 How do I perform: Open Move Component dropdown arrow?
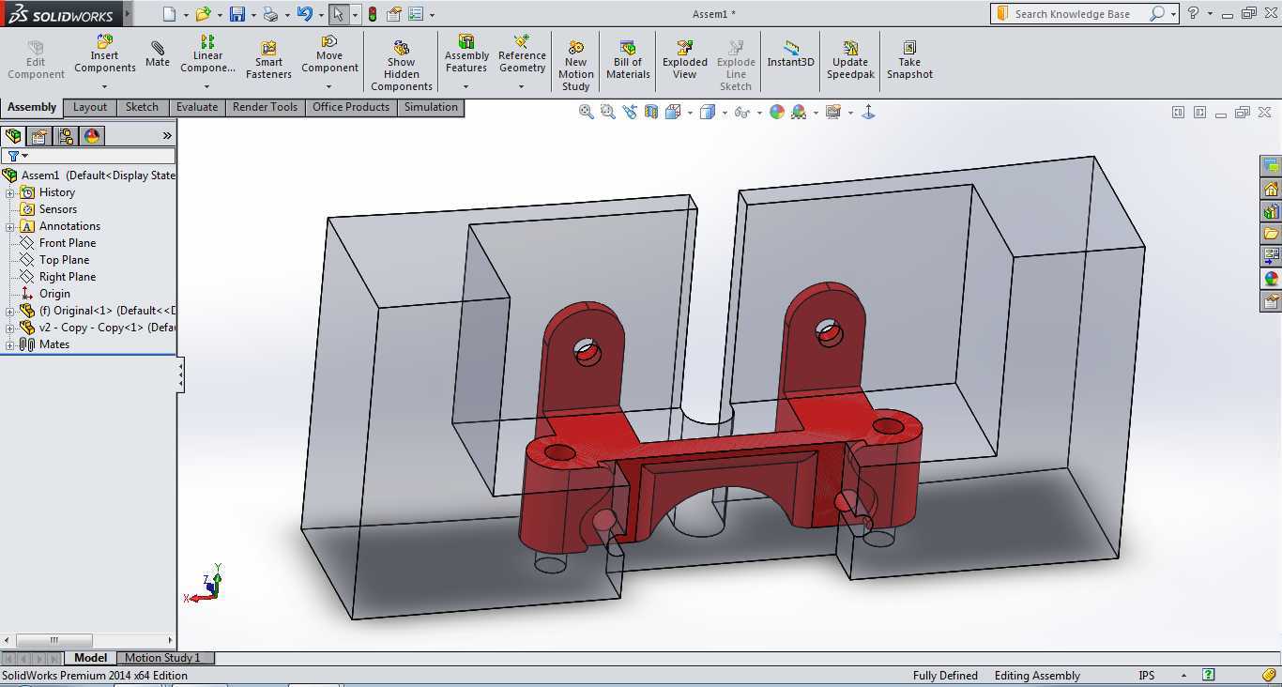pos(329,86)
